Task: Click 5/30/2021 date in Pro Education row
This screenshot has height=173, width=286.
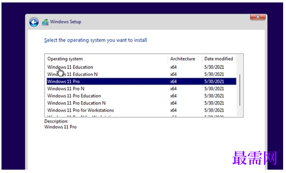Action: coord(214,96)
